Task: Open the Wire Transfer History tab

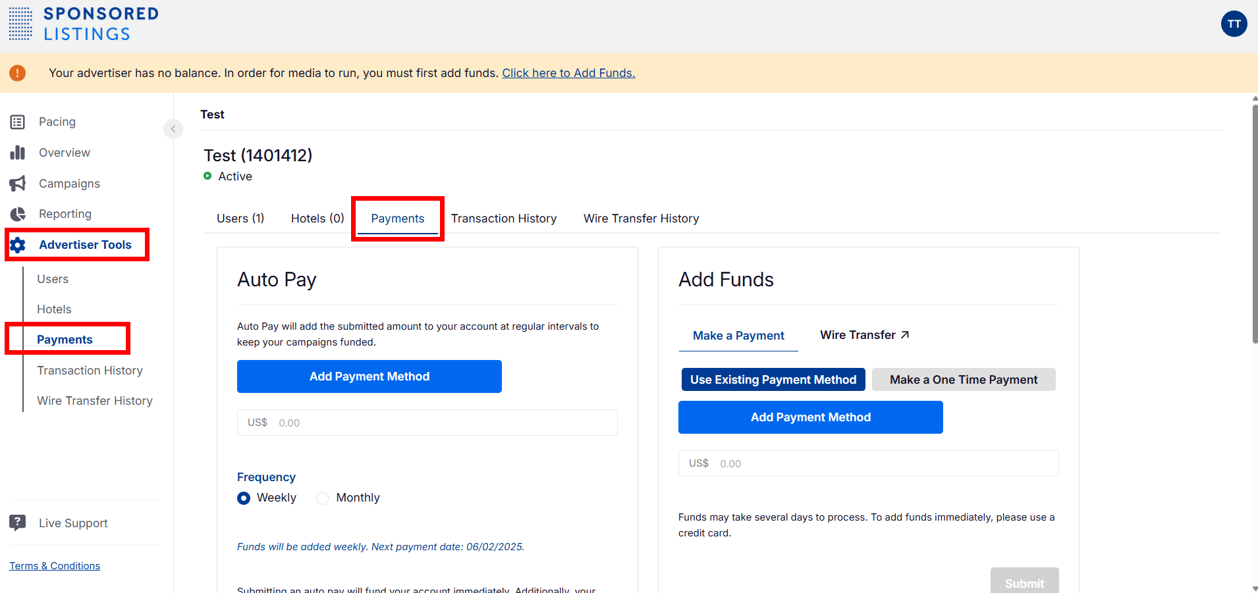Action: pos(642,219)
